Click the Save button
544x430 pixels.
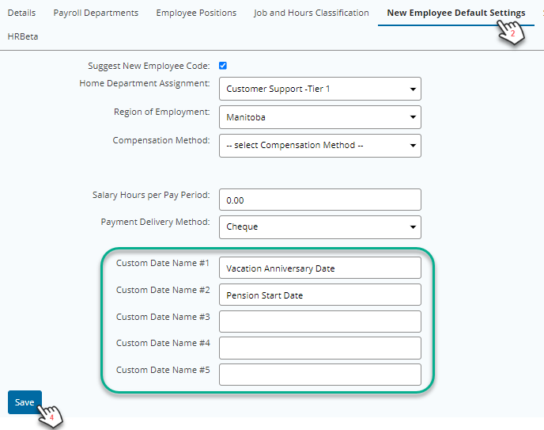[25, 402]
